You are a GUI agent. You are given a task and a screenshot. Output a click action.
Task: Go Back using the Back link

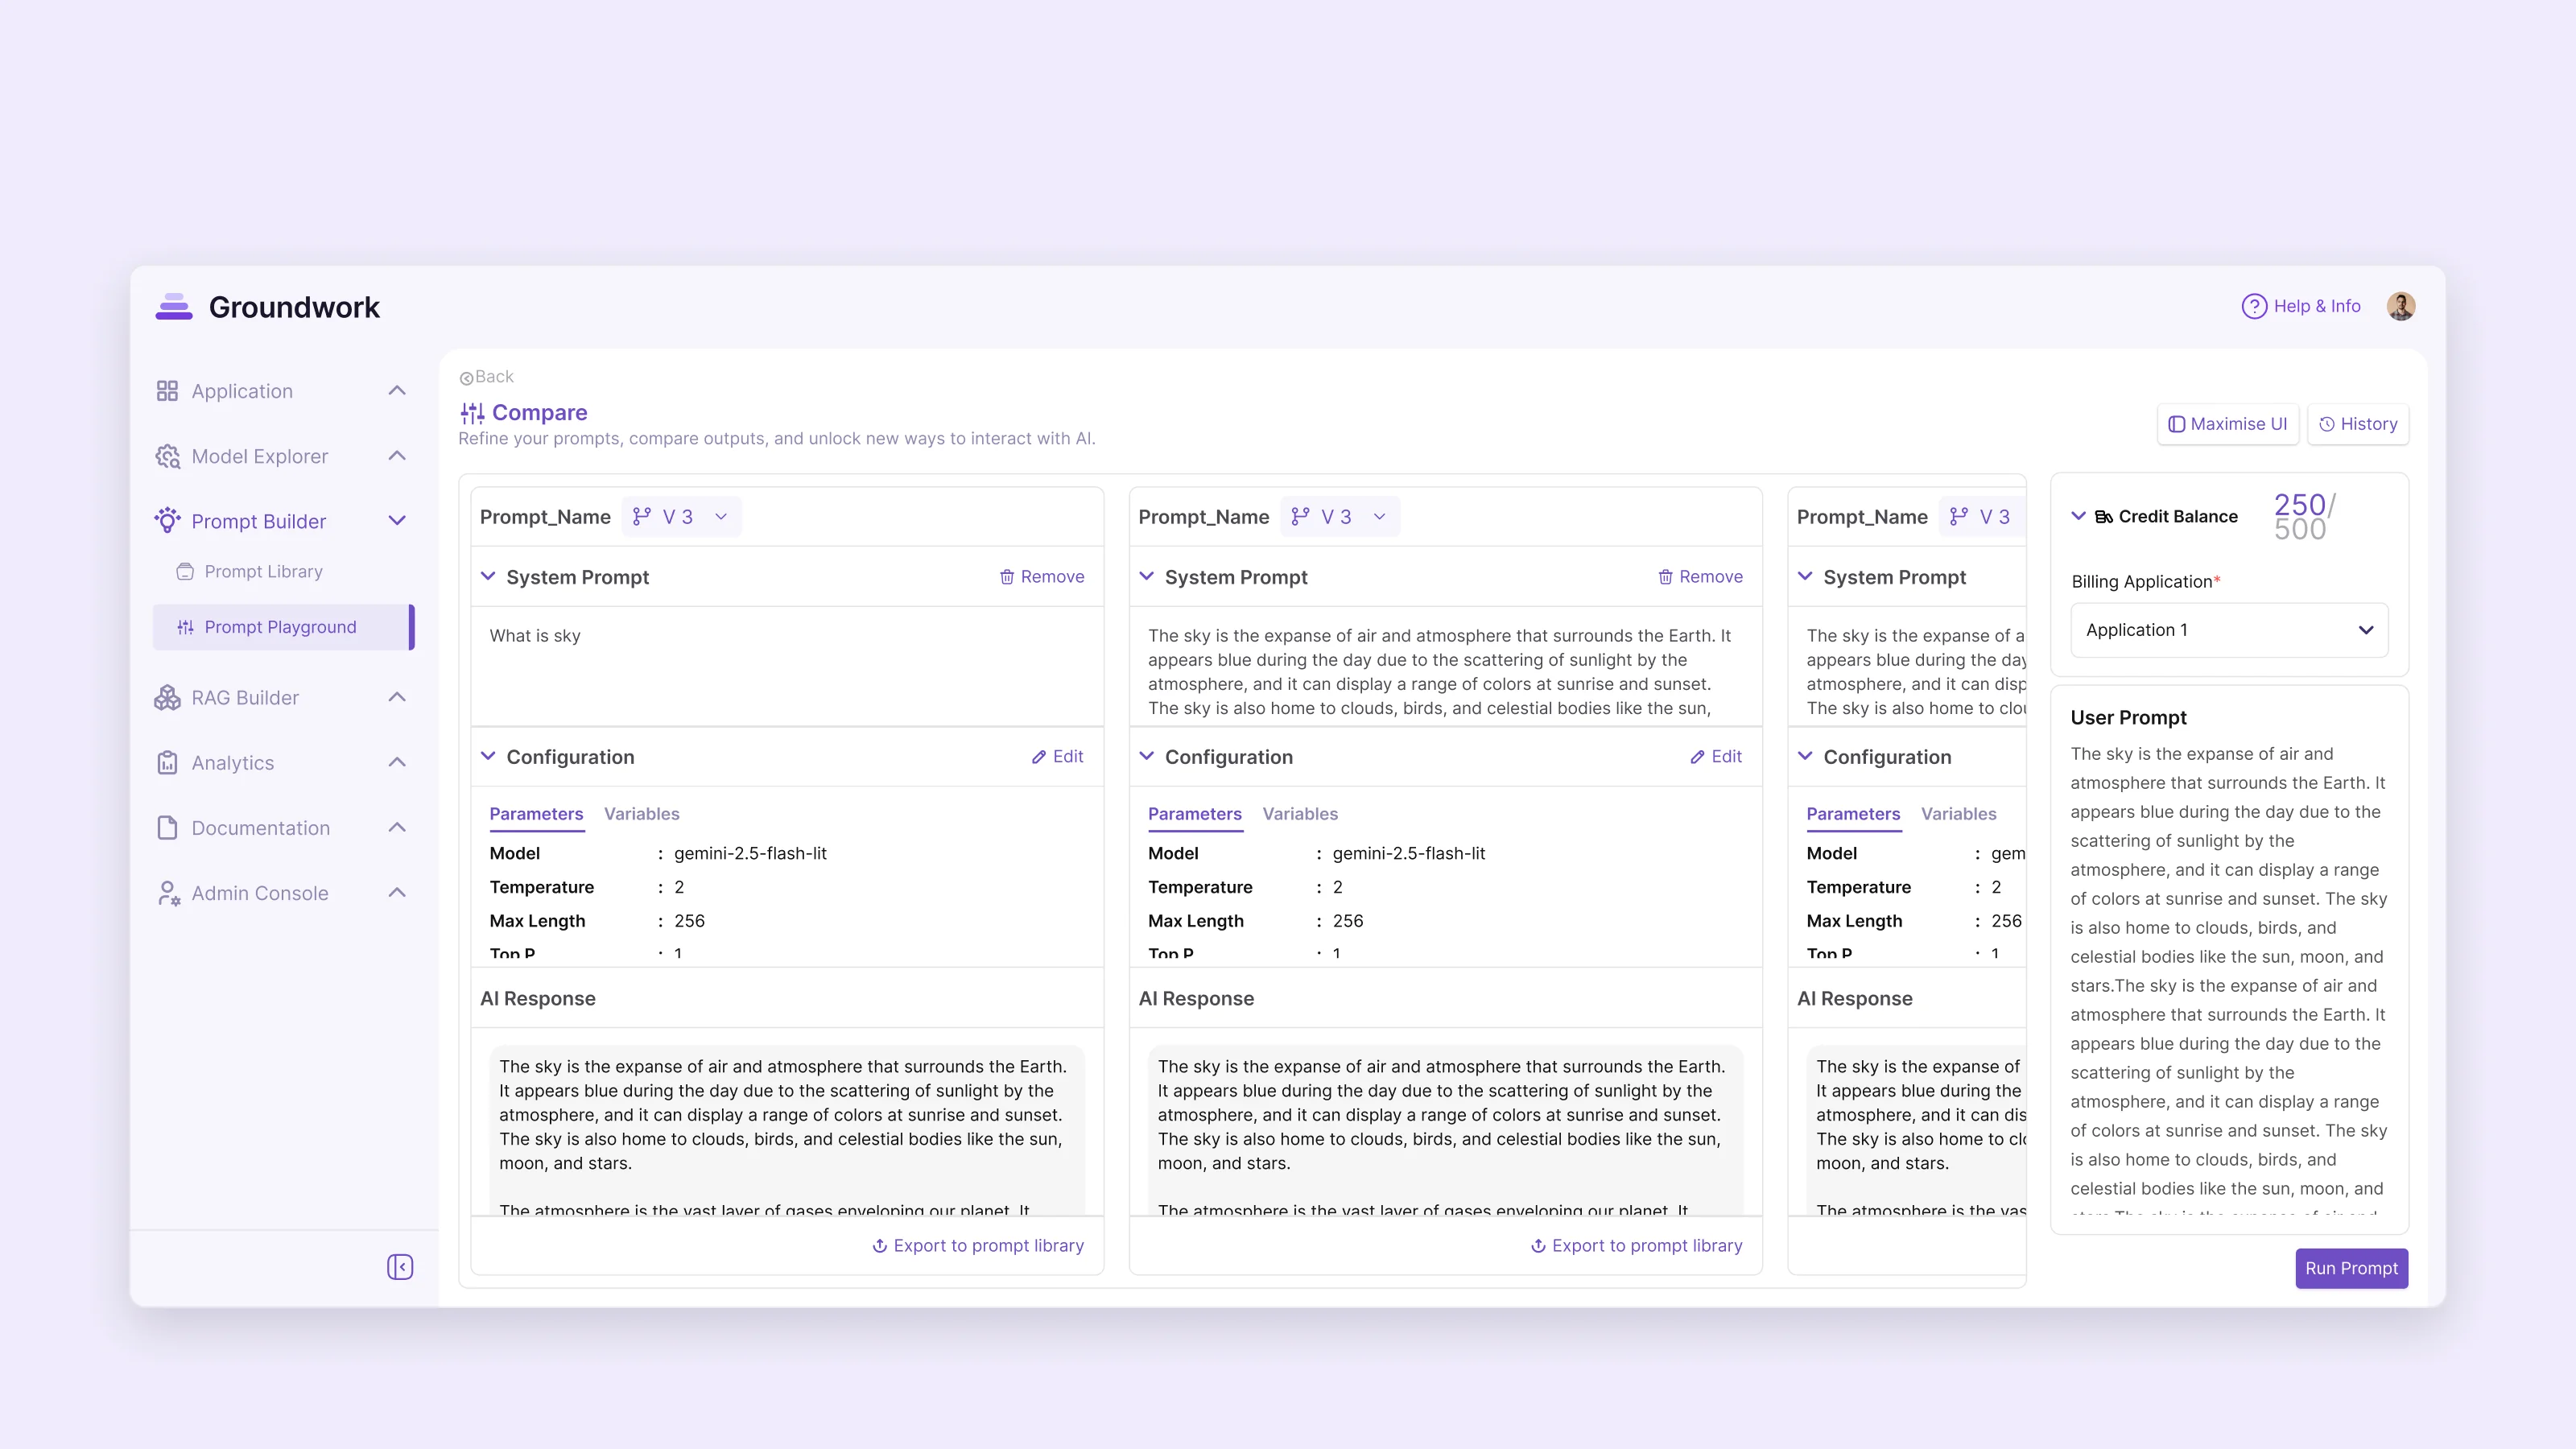486,377
